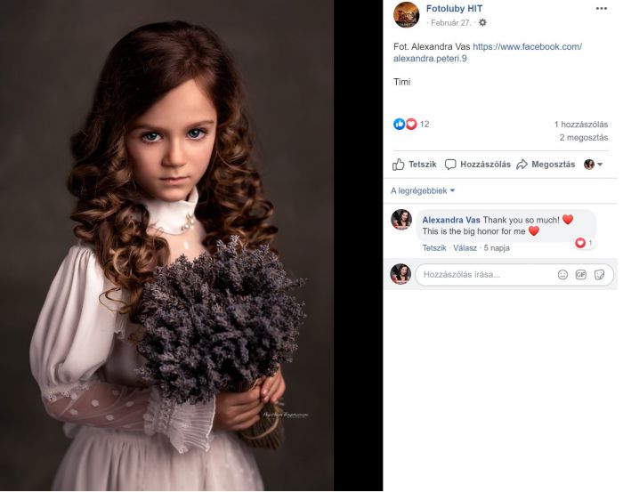This screenshot has height=492, width=623.
Task: Open the sticker picker in comment box
Action: coord(599,274)
